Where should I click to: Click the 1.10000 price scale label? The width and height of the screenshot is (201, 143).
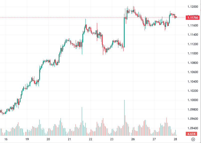193,100
